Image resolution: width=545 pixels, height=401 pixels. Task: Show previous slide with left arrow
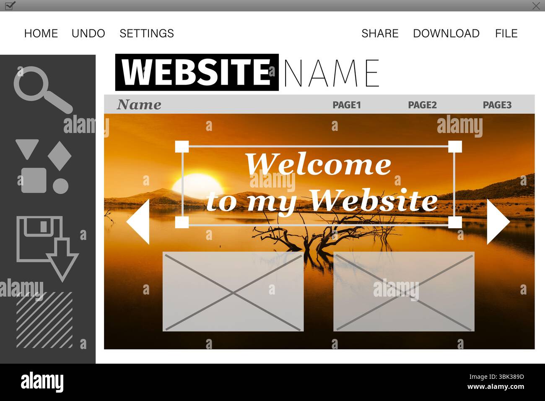point(138,222)
